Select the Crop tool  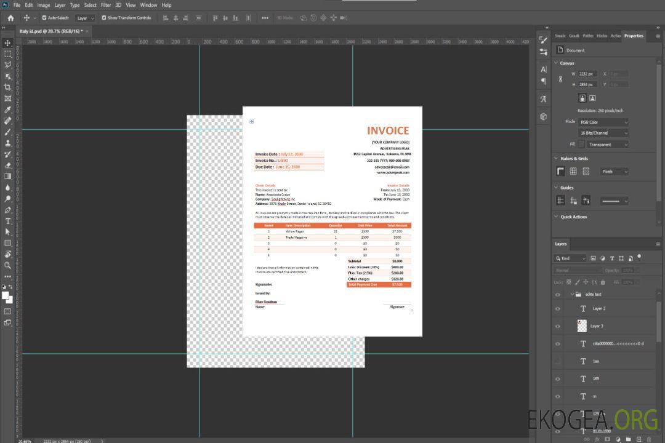[8, 87]
